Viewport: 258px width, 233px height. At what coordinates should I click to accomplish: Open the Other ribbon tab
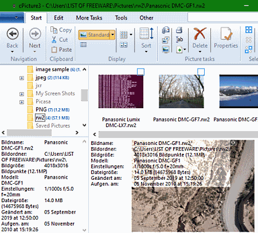(x=146, y=18)
